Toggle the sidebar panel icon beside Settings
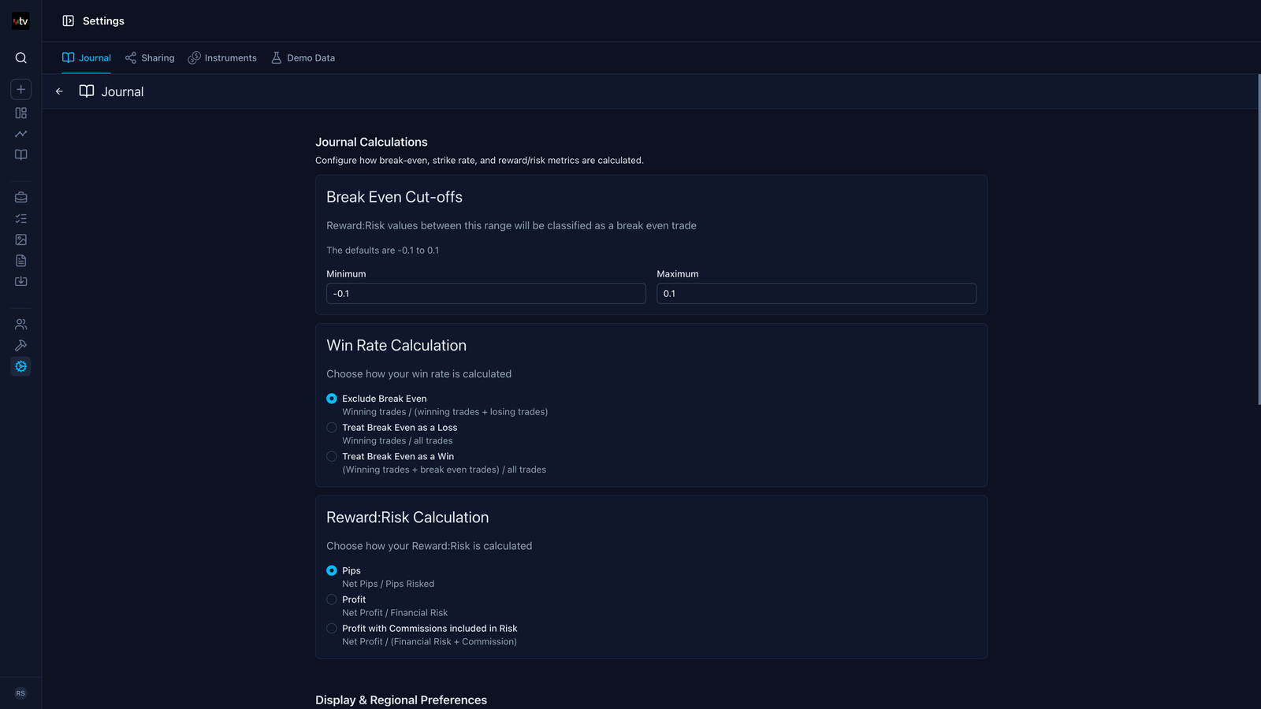The height and width of the screenshot is (709, 1261). point(69,21)
